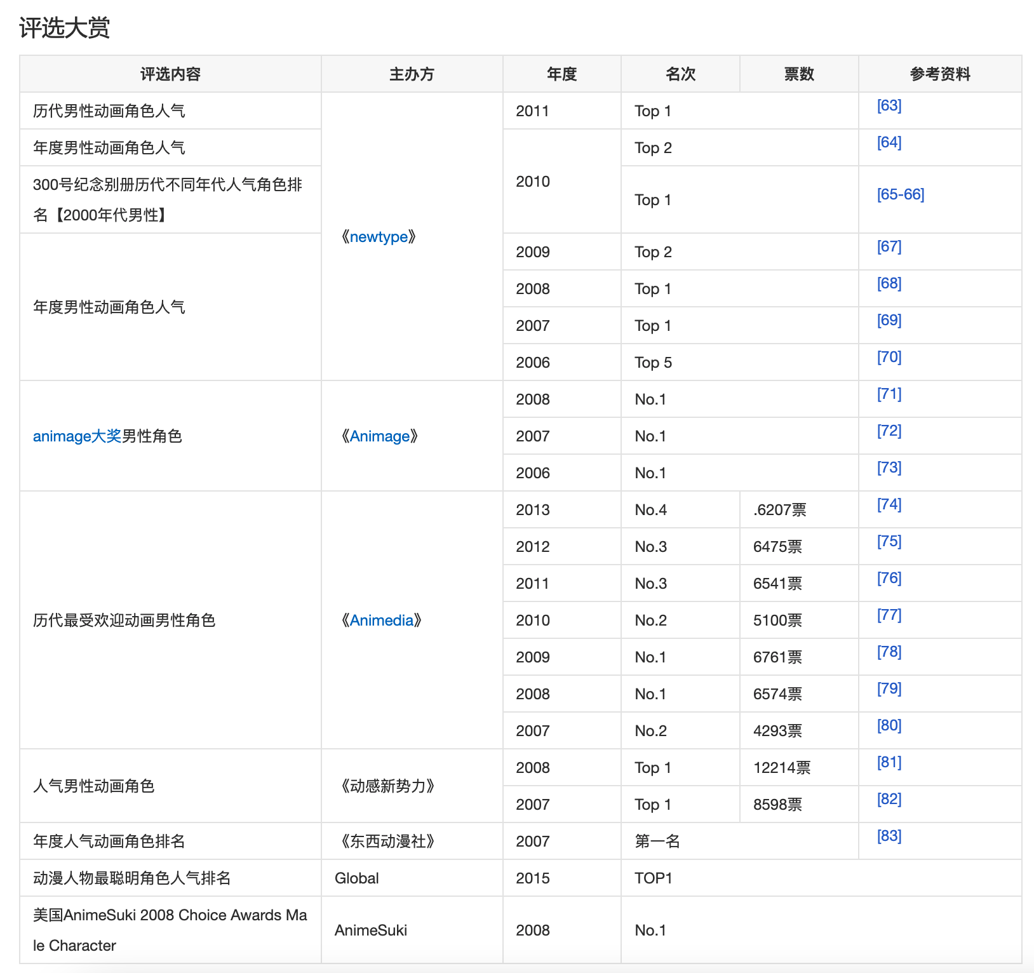Open the Animage magazine link
The height and width of the screenshot is (973, 1034).
(379, 436)
